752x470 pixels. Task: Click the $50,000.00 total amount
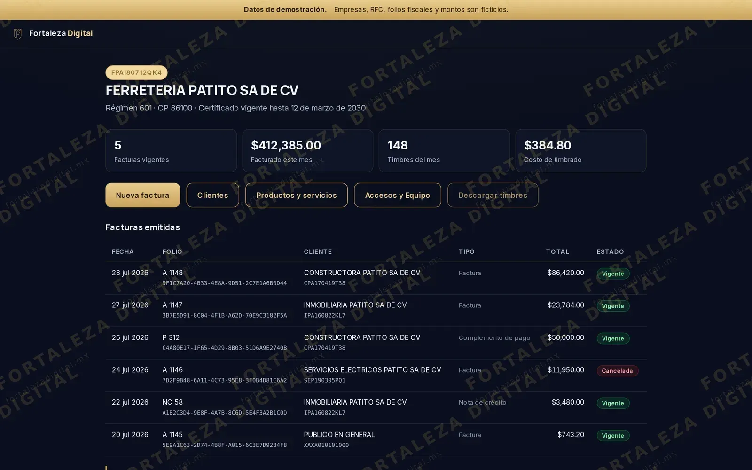click(566, 337)
